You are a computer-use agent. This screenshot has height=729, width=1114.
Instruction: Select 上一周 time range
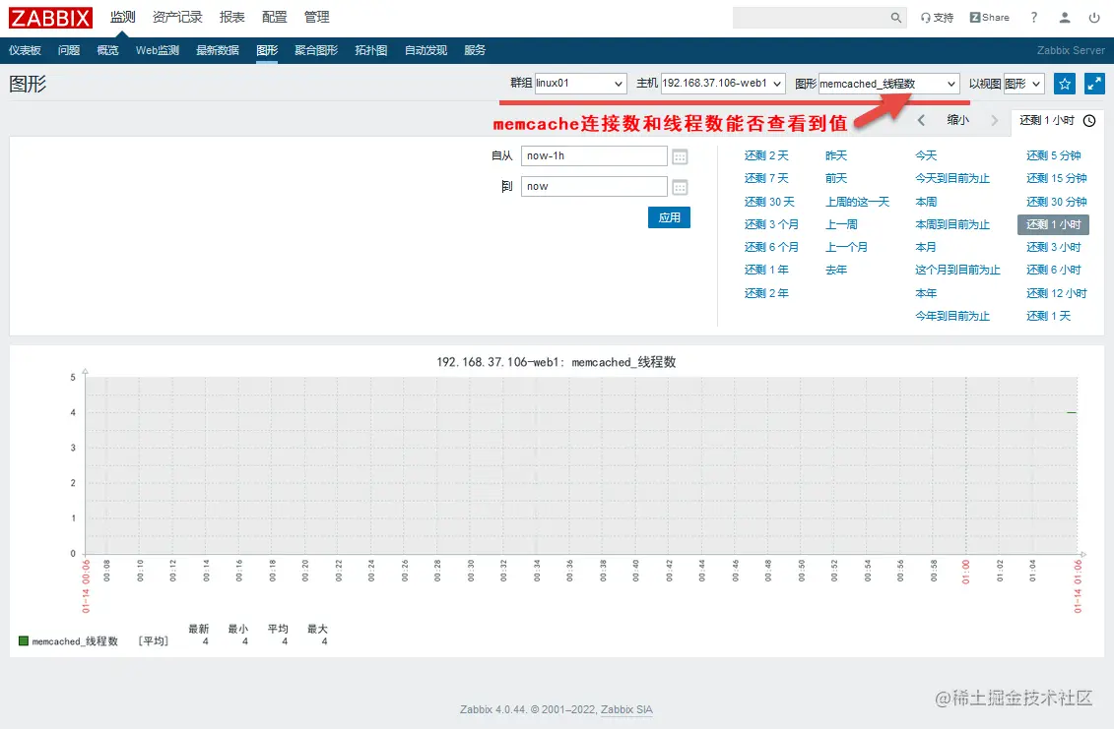coord(841,224)
